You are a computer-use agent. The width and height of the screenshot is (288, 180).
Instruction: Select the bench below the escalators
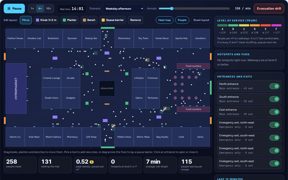click(107, 104)
